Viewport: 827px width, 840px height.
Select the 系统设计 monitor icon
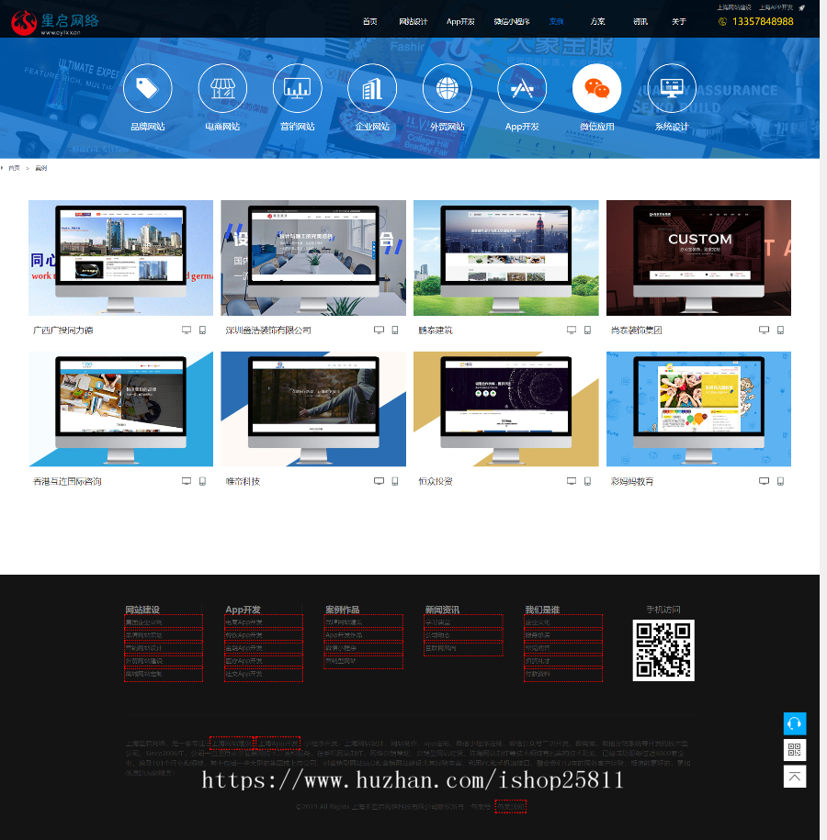click(672, 88)
